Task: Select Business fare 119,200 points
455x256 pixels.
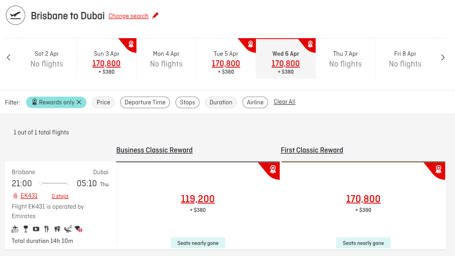Action: click(198, 199)
